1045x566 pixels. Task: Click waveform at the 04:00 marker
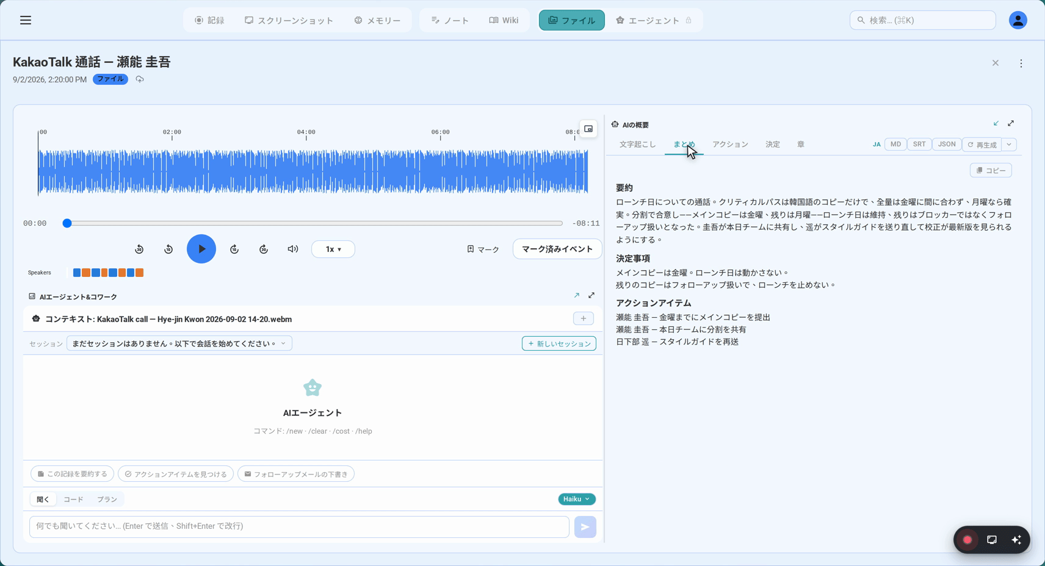point(306,173)
